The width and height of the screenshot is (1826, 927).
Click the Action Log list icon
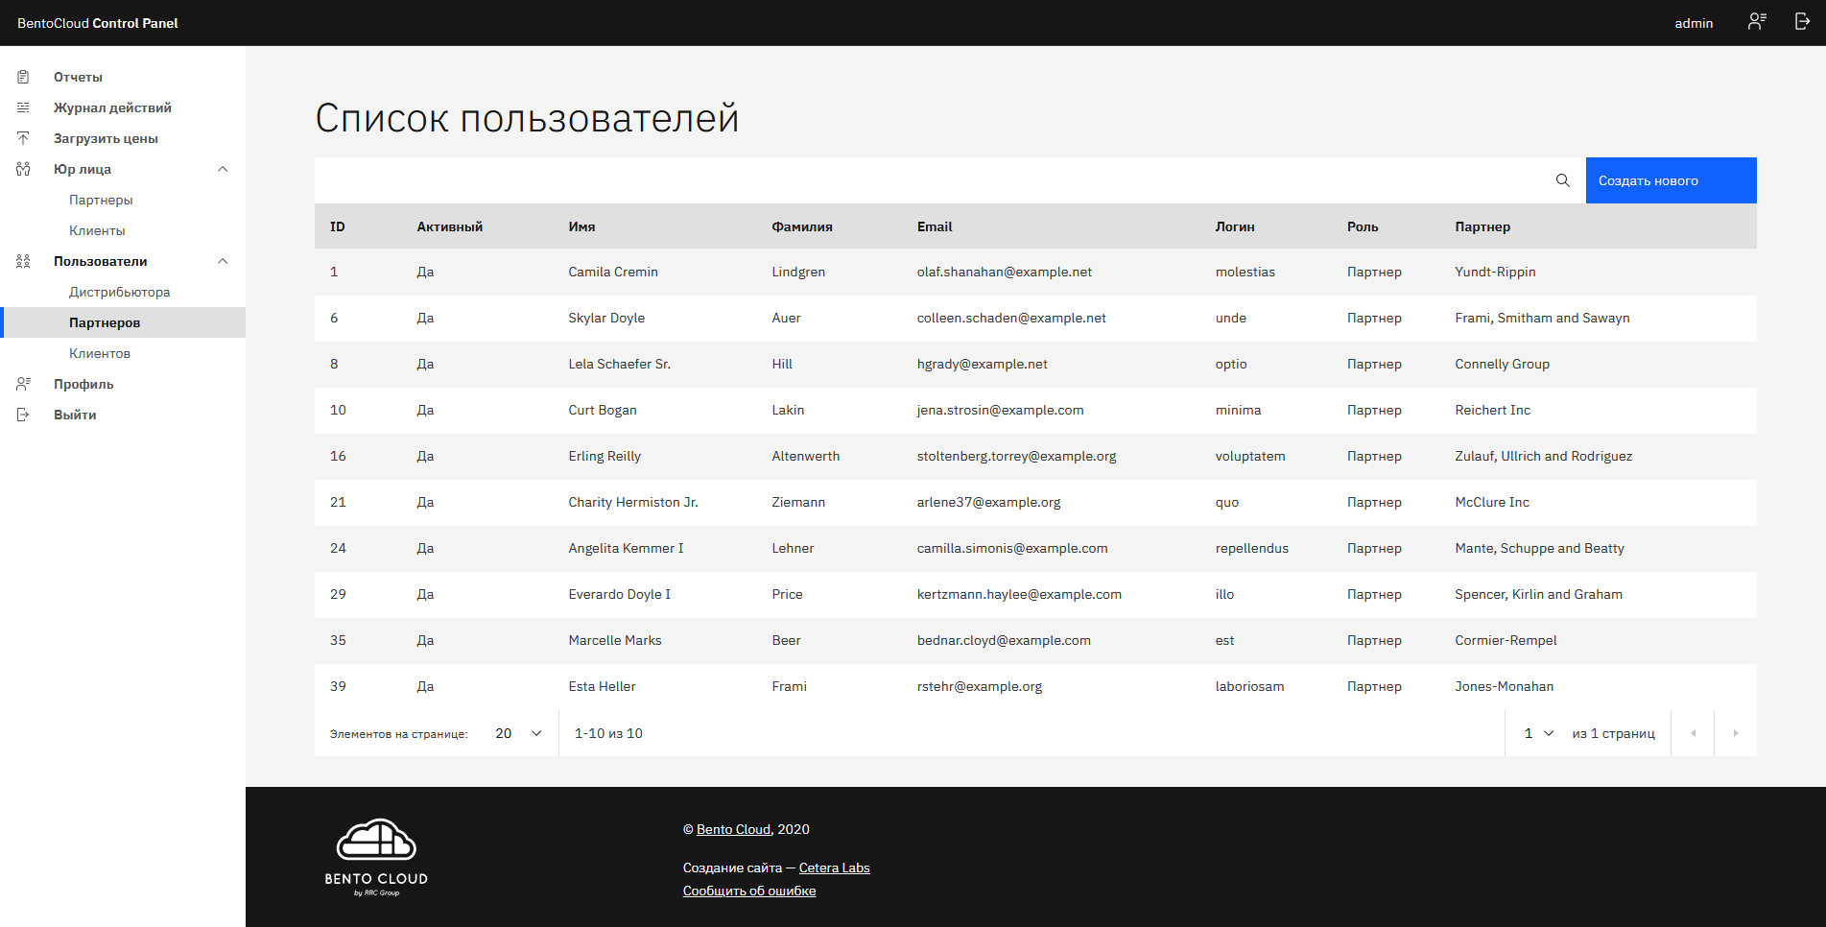coord(23,107)
